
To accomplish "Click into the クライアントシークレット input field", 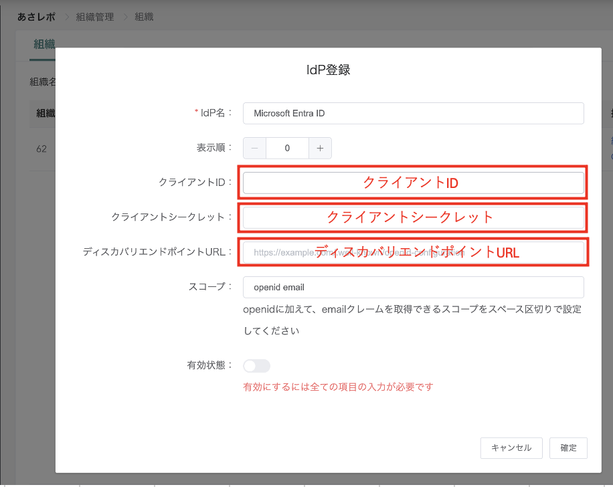I will coord(413,217).
